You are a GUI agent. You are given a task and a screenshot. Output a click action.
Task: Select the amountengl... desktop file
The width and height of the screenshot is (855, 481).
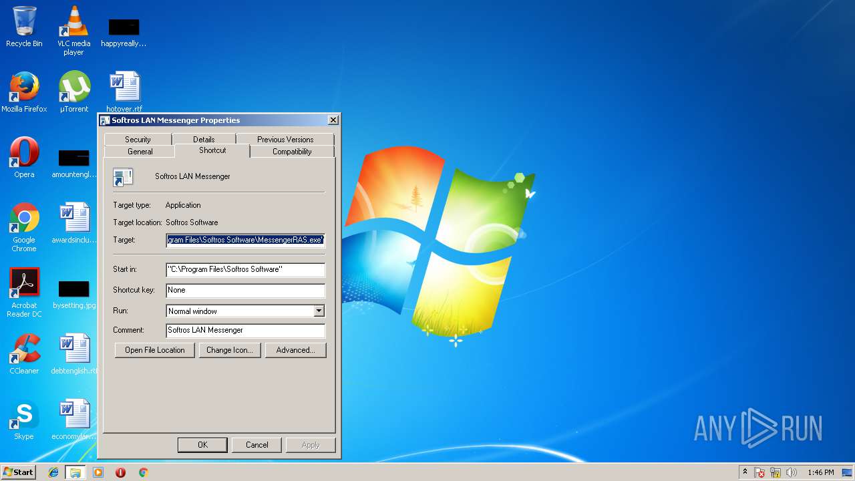pos(73,163)
